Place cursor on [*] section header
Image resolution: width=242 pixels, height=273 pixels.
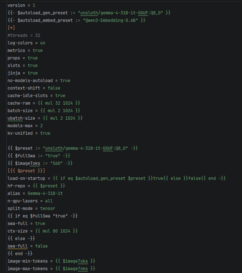(x=11, y=28)
